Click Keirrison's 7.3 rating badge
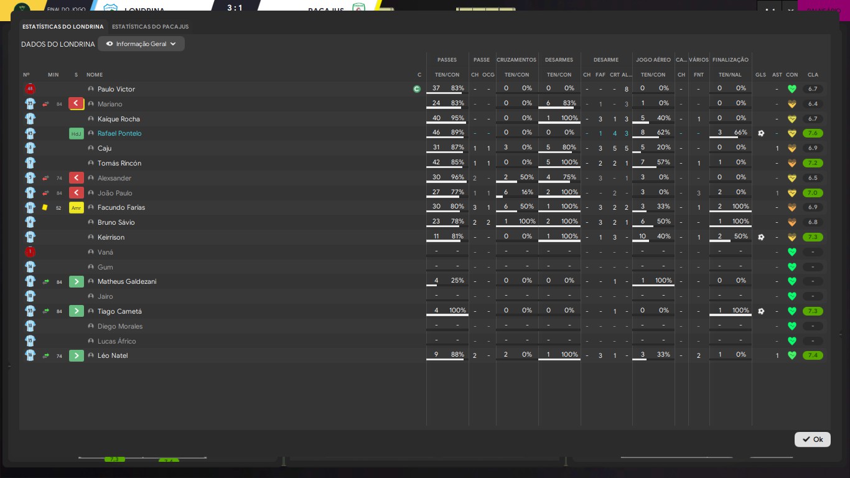 (813, 237)
